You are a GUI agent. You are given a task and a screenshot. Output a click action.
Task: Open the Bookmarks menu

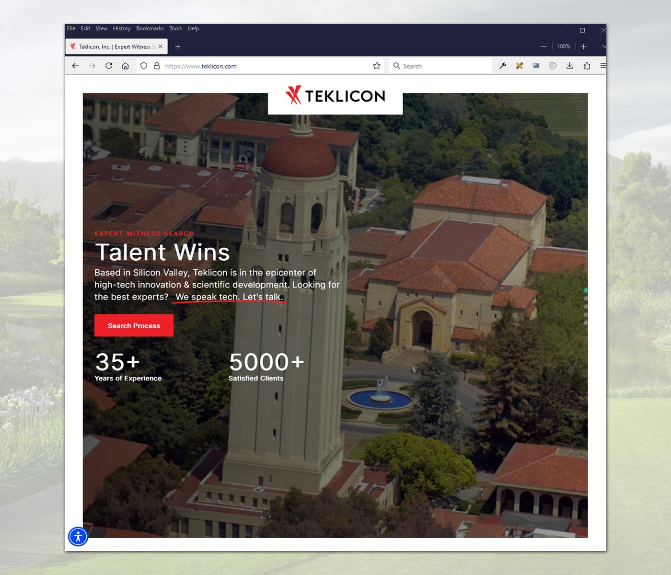150,29
